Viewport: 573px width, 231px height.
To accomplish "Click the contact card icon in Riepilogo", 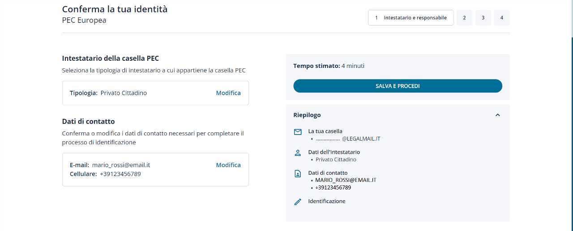I will (x=298, y=174).
